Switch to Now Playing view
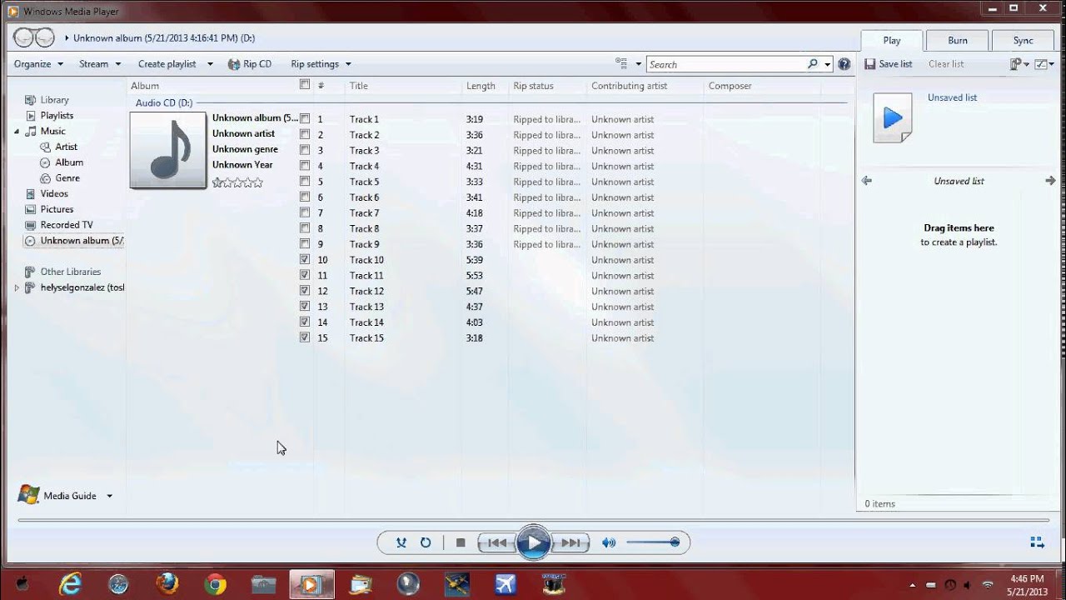Image resolution: width=1066 pixels, height=600 pixels. pos(1037,542)
